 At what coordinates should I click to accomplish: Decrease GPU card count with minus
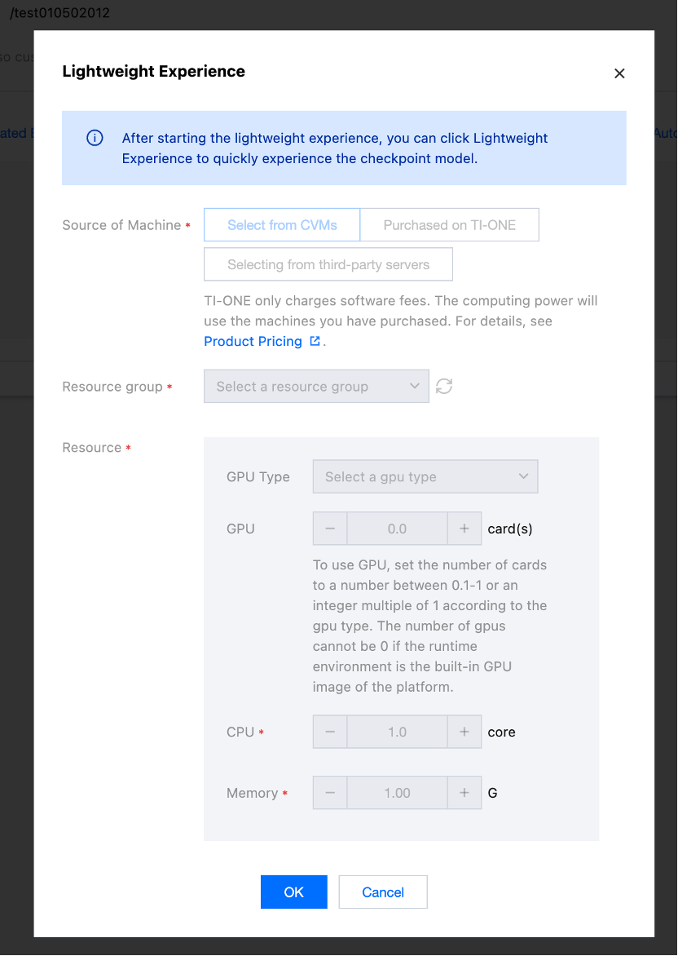click(330, 529)
